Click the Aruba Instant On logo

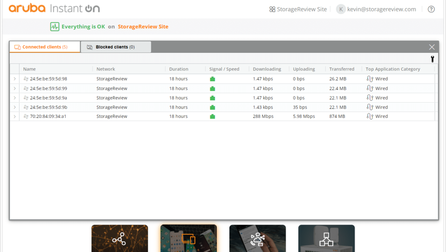(54, 8)
